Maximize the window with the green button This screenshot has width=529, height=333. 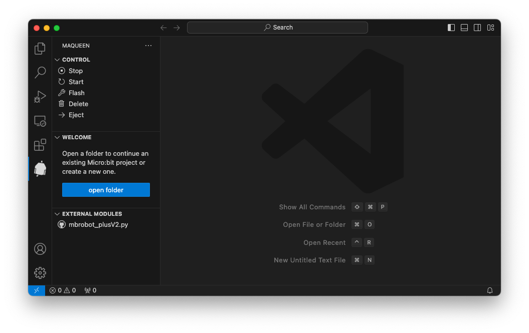57,28
